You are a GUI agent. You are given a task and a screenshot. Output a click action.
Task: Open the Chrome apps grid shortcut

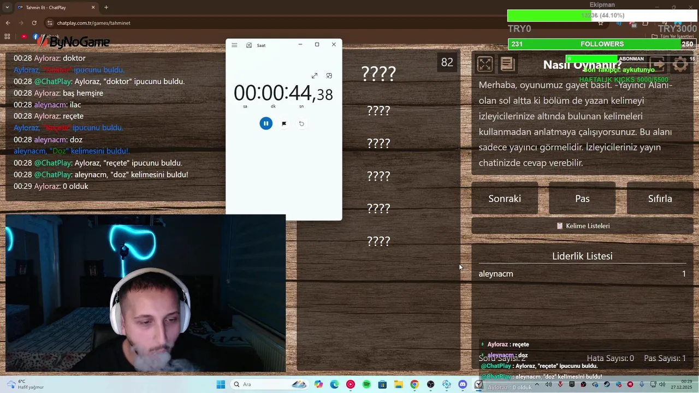pos(7,37)
